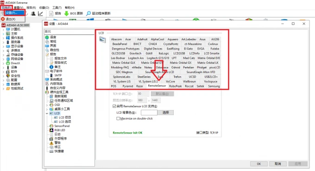Select 刷新周期 in settings tree

coord(61,96)
